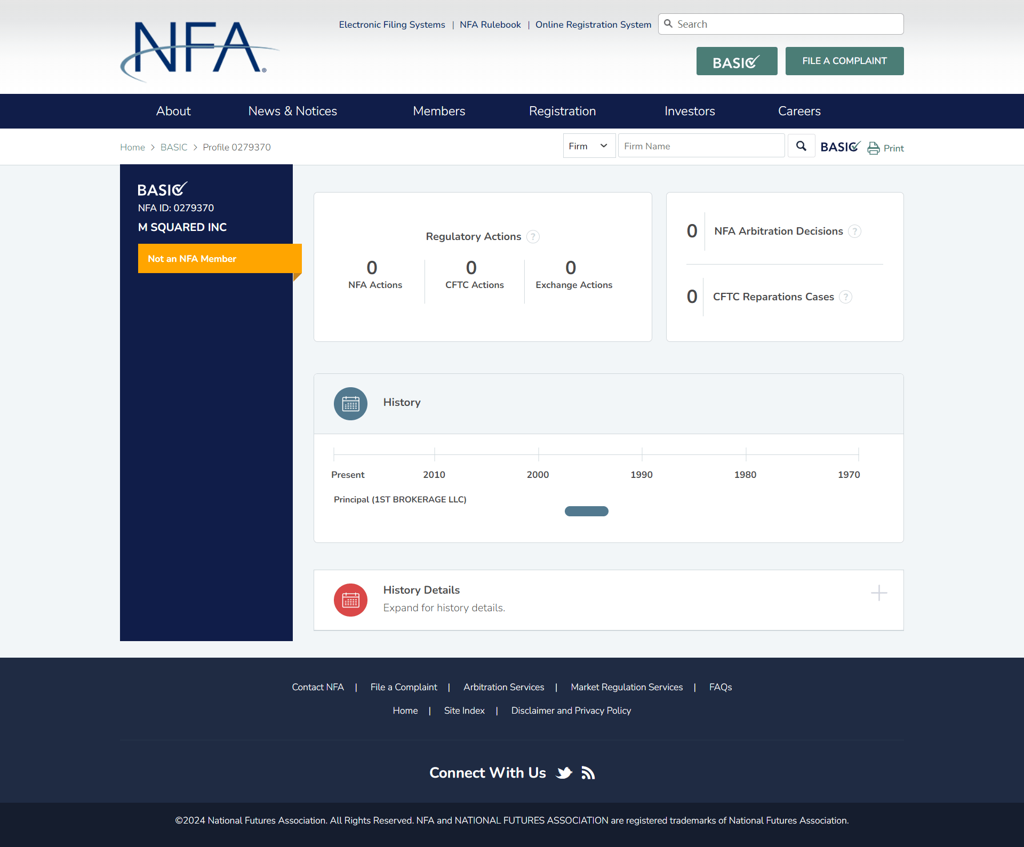Image resolution: width=1024 pixels, height=847 pixels.
Task: Click the Profile 0279370 breadcrumb text
Action: (x=237, y=147)
